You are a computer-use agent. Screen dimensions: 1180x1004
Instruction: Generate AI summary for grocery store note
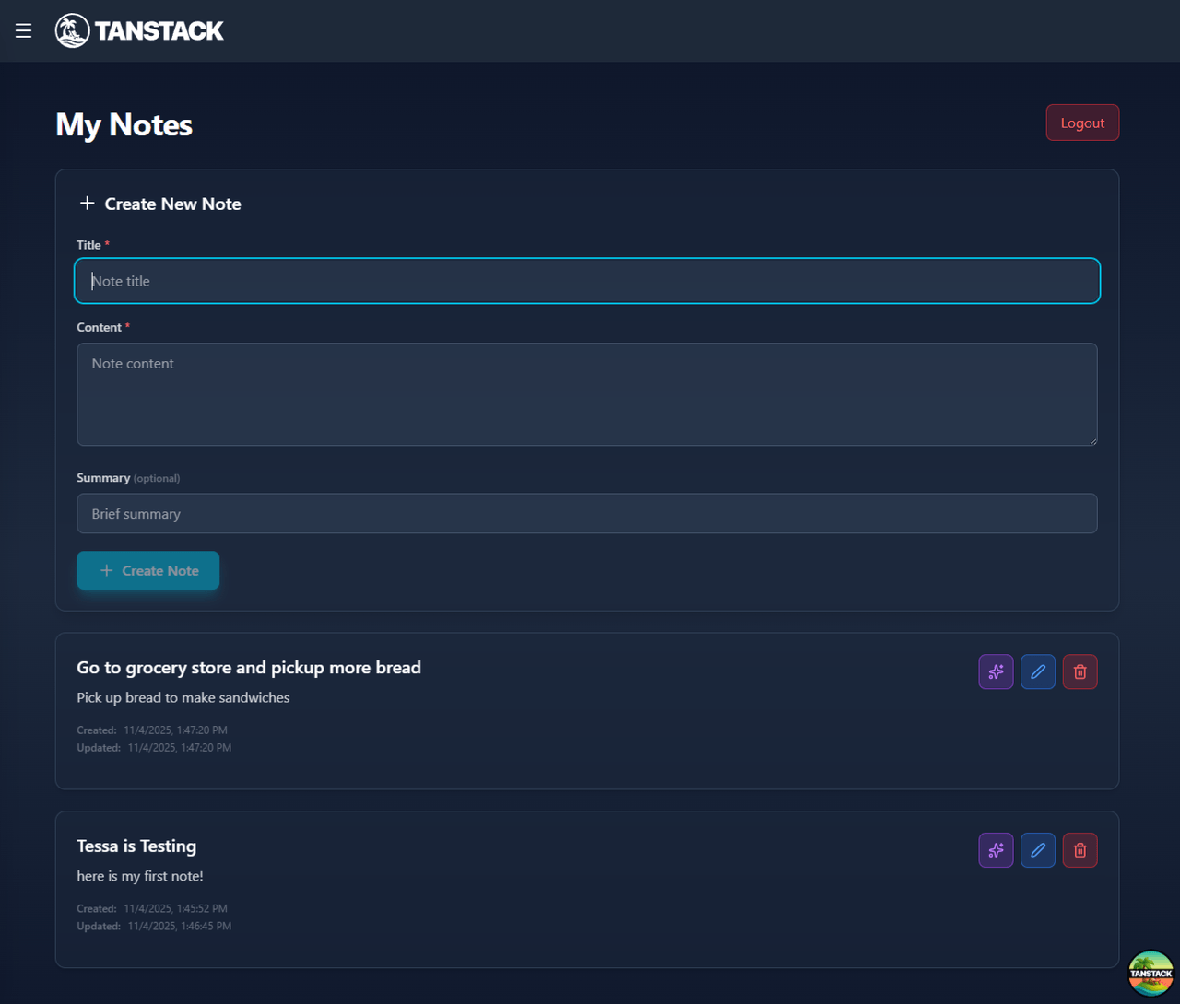click(996, 672)
